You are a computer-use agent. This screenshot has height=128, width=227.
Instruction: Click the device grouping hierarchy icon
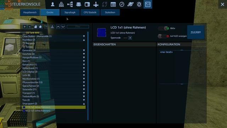(x=52, y=27)
